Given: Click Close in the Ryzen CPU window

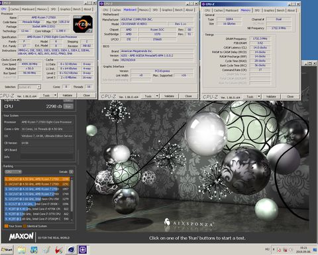Looking at the screenshot, I should [87, 96].
